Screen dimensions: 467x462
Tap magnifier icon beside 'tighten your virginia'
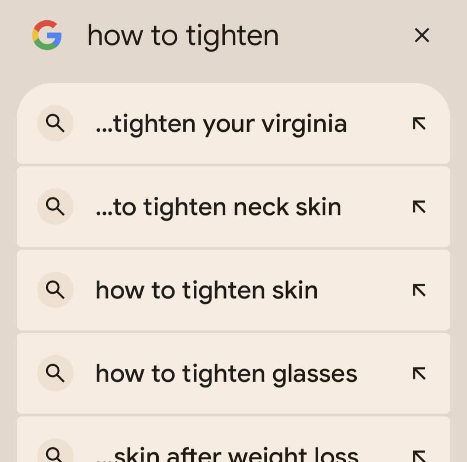[x=55, y=123]
